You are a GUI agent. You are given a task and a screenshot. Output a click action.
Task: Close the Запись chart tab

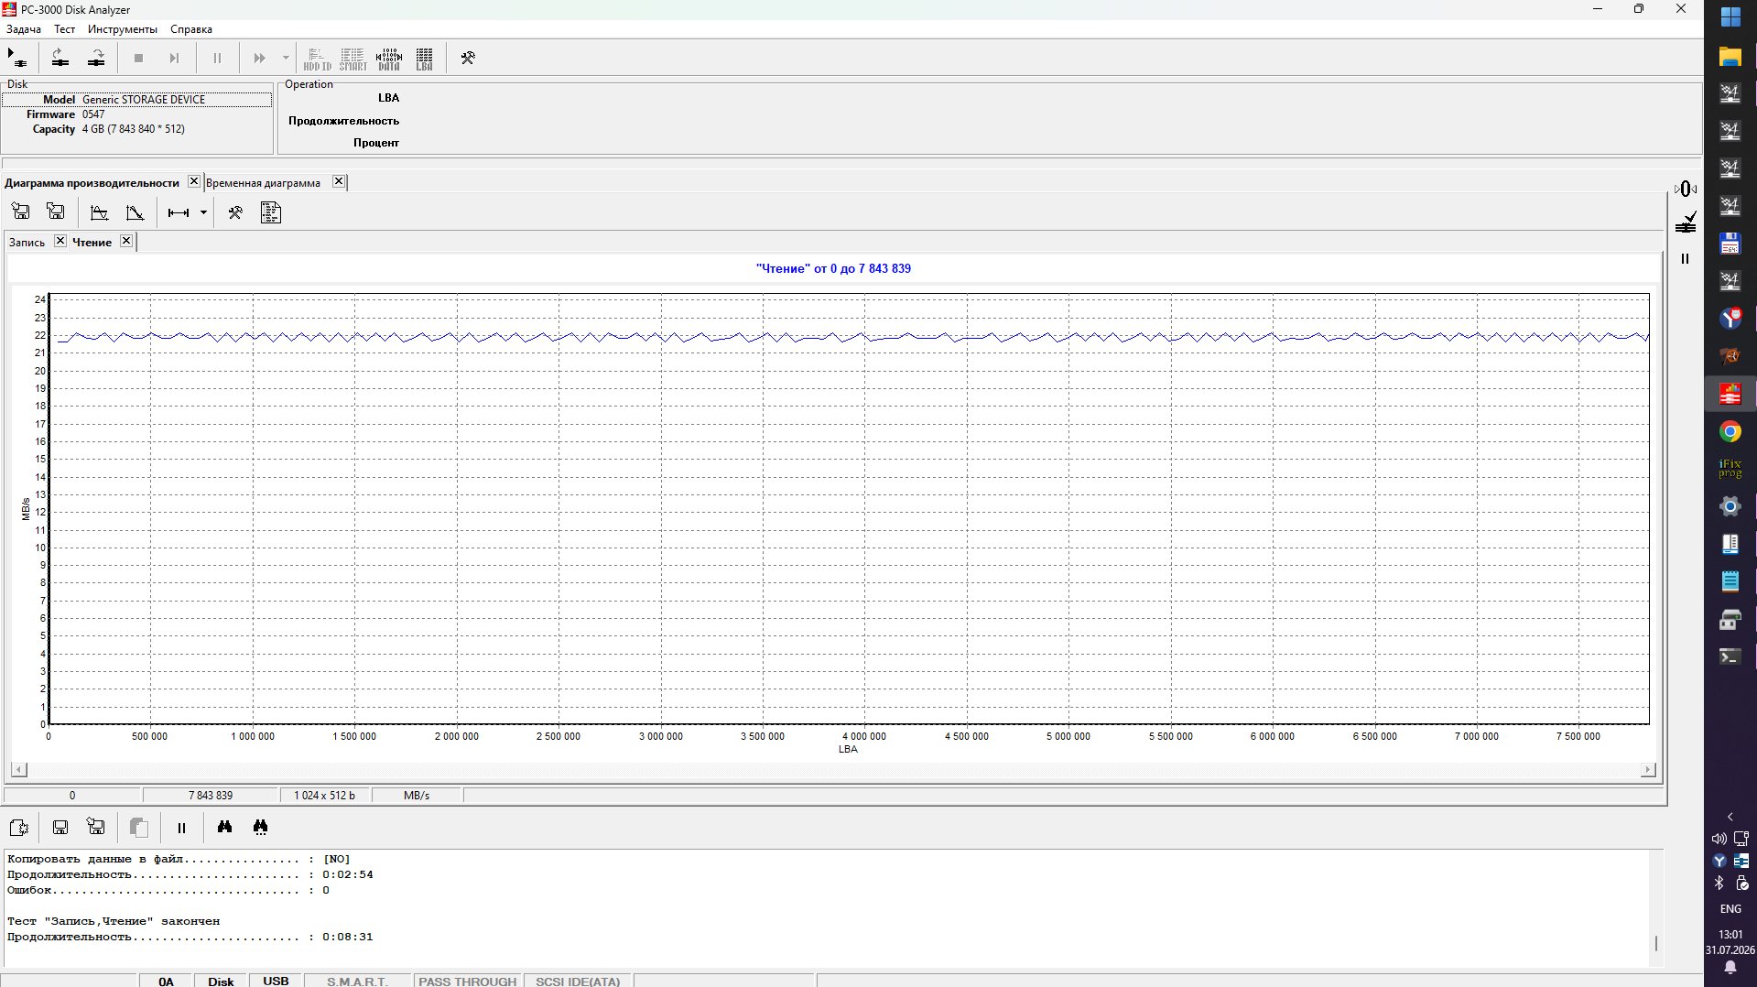click(60, 241)
